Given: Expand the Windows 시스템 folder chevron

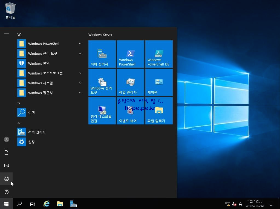Looking at the screenshot, I should pos(80,83).
